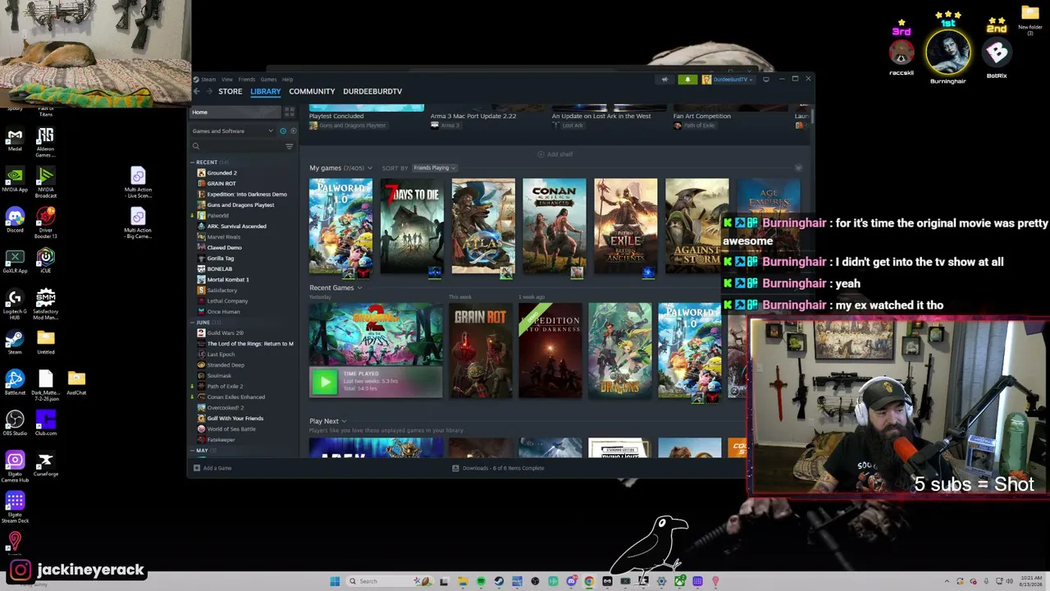Open the iCUE desktop icon
The image size is (1050, 591).
(46, 260)
